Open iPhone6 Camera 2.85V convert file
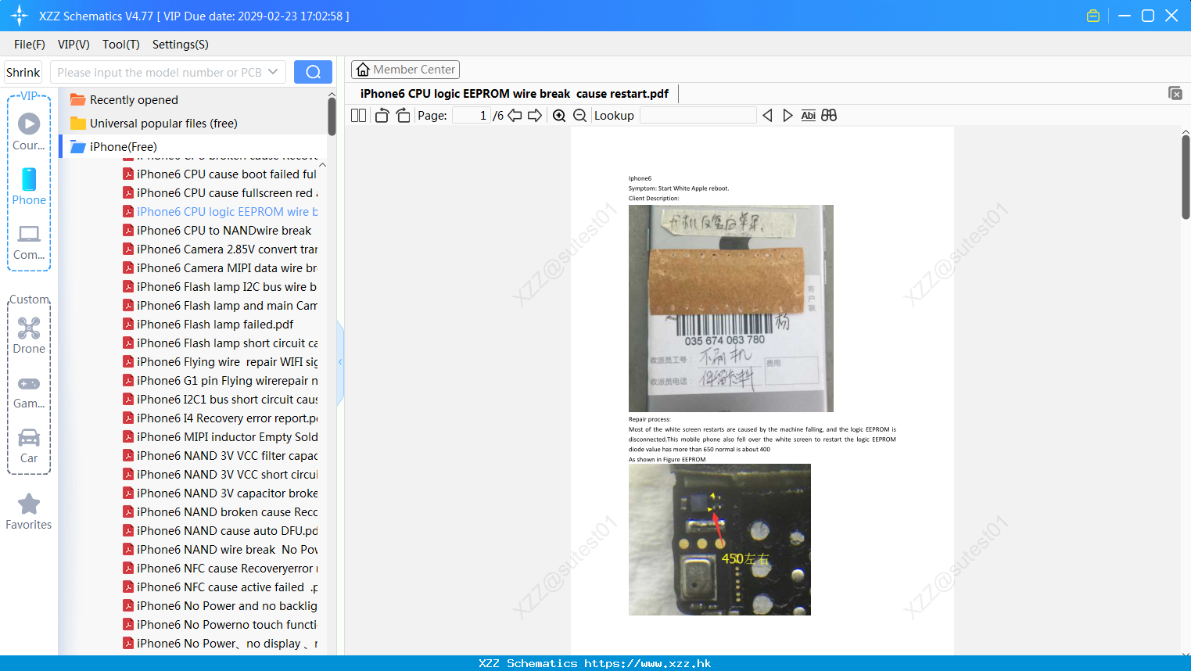Screen dimensions: 1191x671 coord(220,249)
